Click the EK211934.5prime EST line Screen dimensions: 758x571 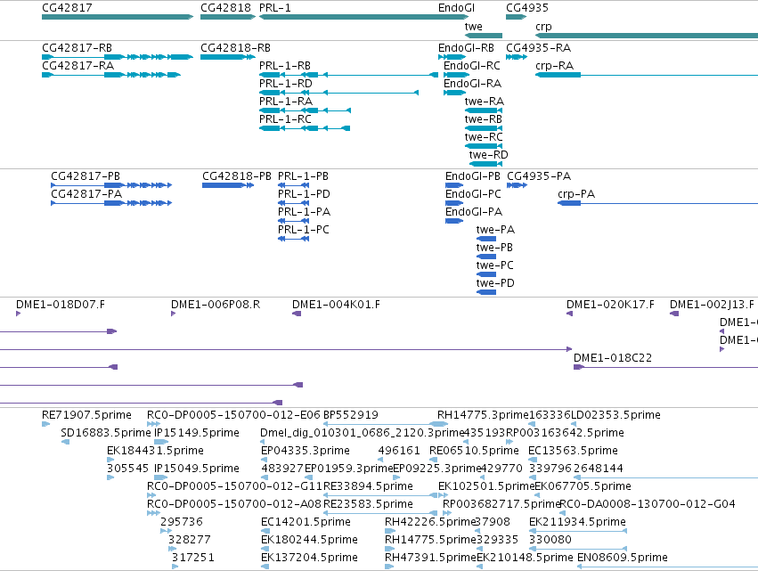[578, 531]
